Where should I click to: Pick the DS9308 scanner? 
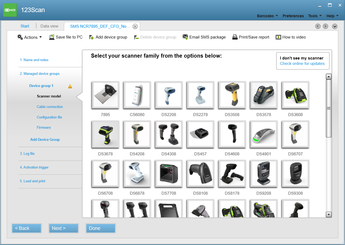295,174
